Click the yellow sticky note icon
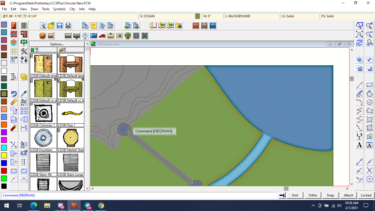This screenshot has height=211, width=375. (94, 26)
